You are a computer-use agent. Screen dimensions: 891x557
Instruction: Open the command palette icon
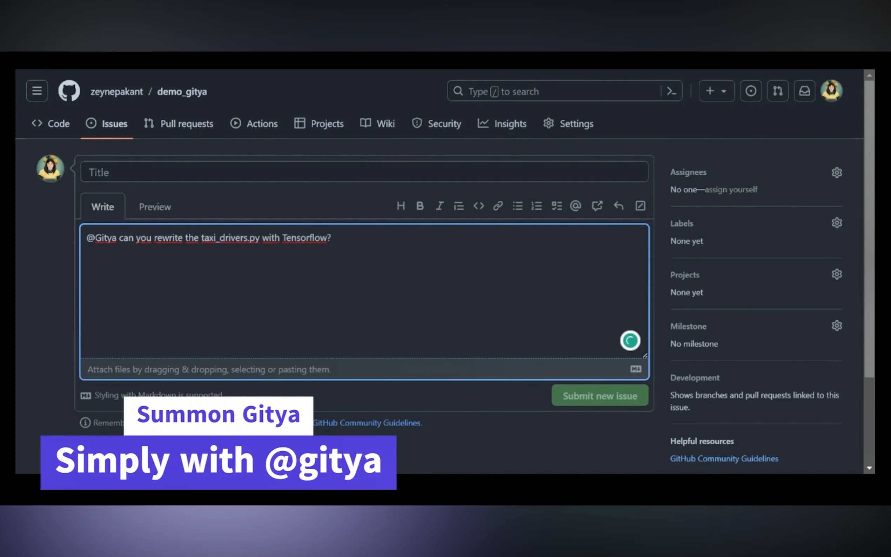[x=671, y=91]
